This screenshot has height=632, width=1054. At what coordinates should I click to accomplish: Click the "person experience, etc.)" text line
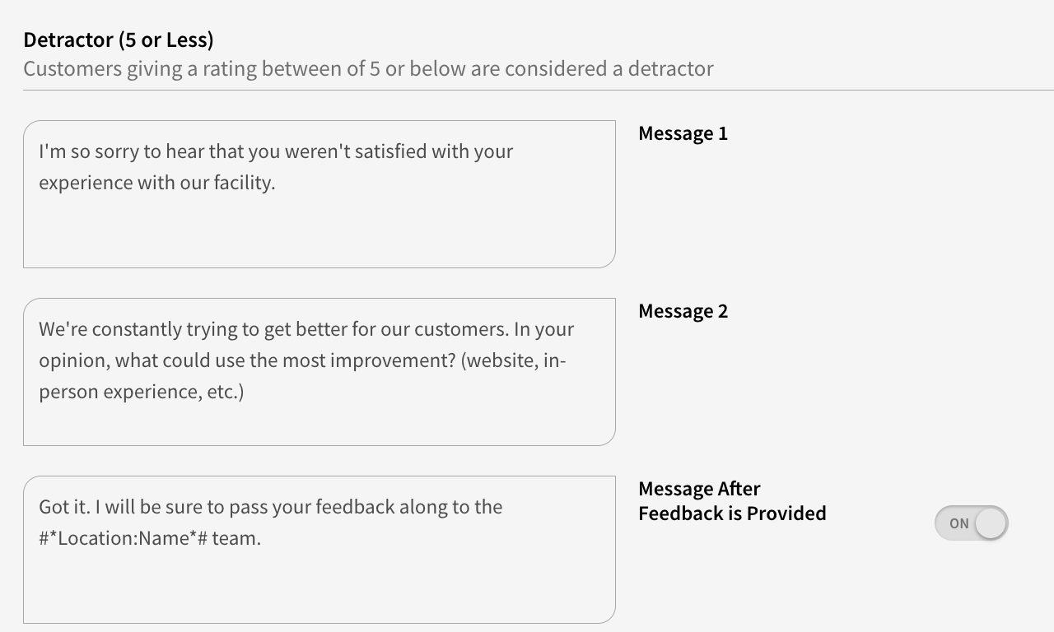[141, 392]
